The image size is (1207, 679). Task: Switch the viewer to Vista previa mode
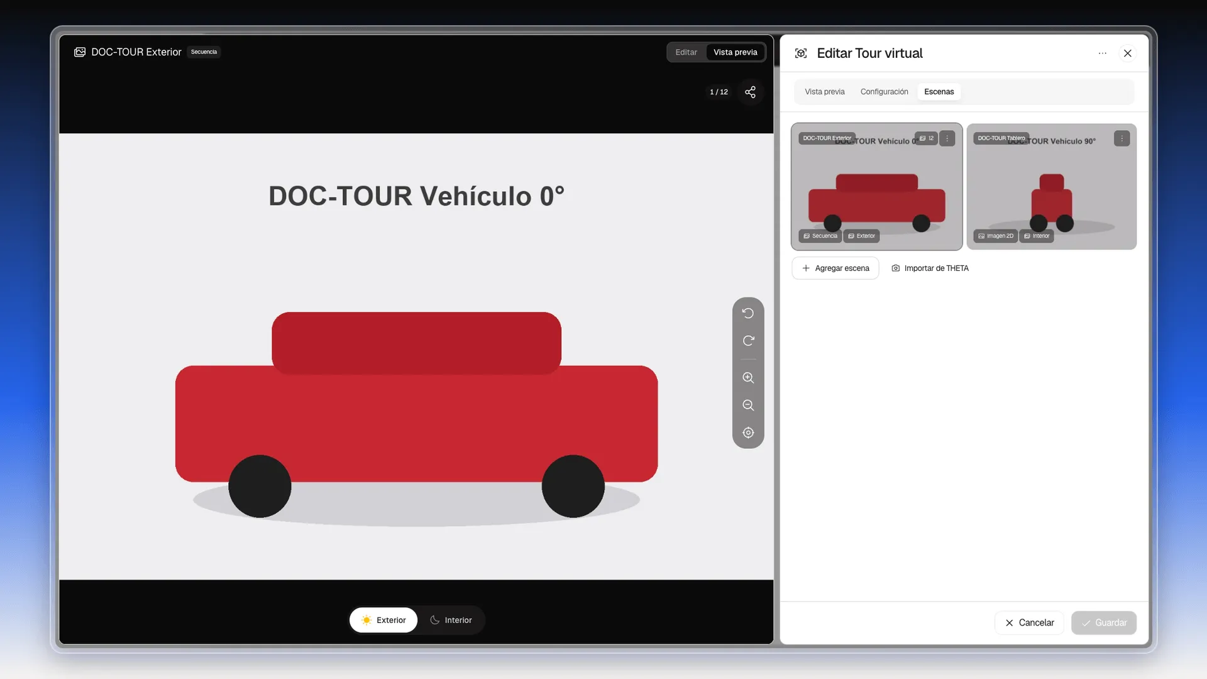coord(736,52)
